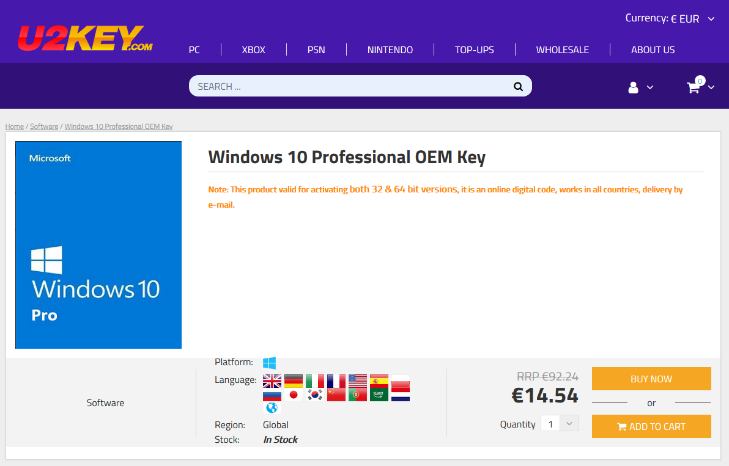Expand the cart dropdown chevron
This screenshot has height=466, width=729.
coord(711,87)
